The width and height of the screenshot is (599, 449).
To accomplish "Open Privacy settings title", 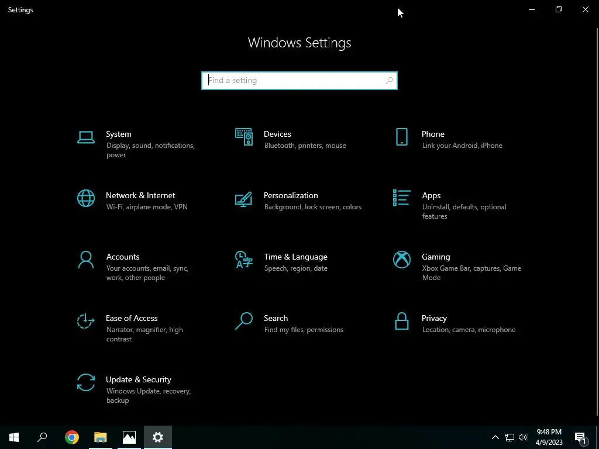I will pos(434,319).
